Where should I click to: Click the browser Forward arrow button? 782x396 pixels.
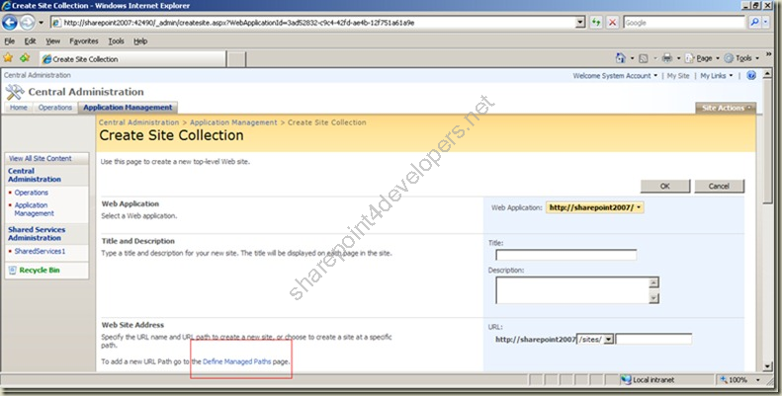coord(27,23)
